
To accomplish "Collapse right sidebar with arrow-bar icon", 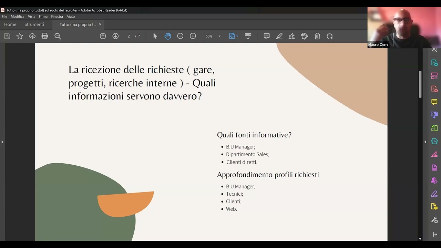I will pos(435,235).
